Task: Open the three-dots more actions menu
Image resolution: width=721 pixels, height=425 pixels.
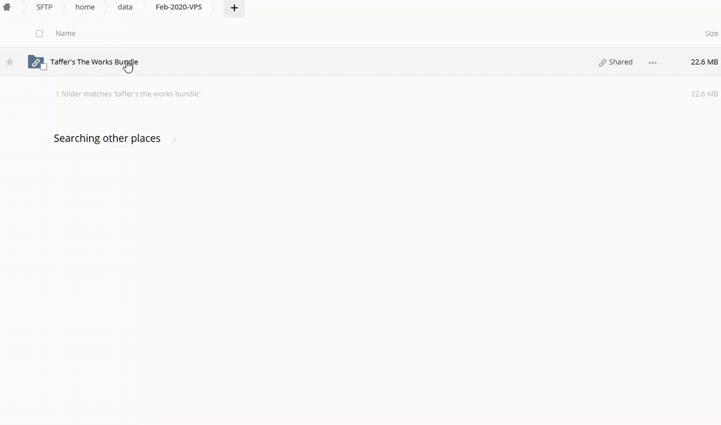Action: (653, 63)
